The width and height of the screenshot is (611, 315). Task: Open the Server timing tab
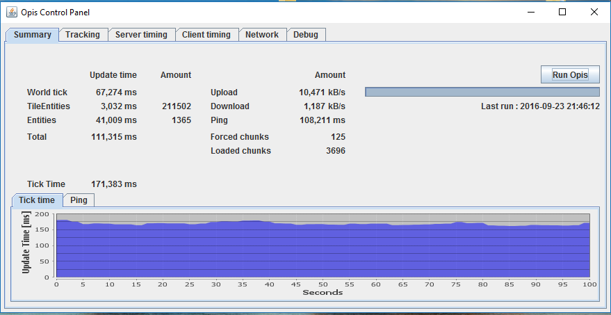click(x=141, y=35)
